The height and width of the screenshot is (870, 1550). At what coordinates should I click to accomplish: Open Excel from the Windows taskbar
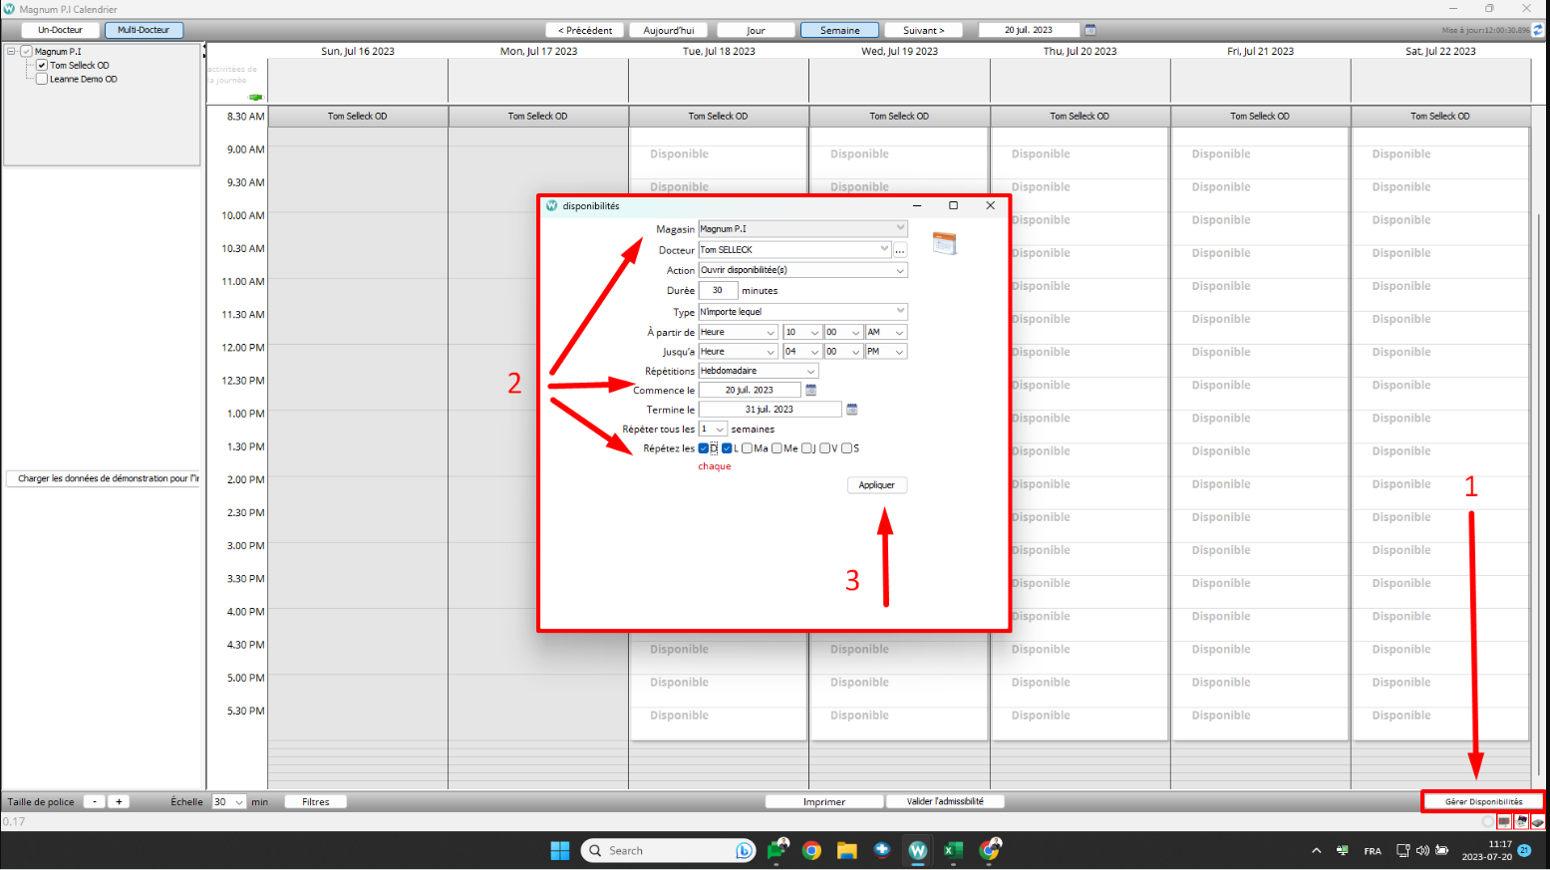click(x=953, y=850)
